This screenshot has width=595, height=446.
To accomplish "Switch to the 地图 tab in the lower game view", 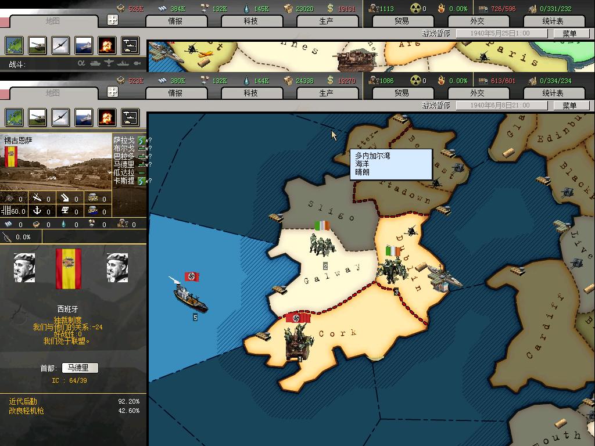I will (53, 93).
